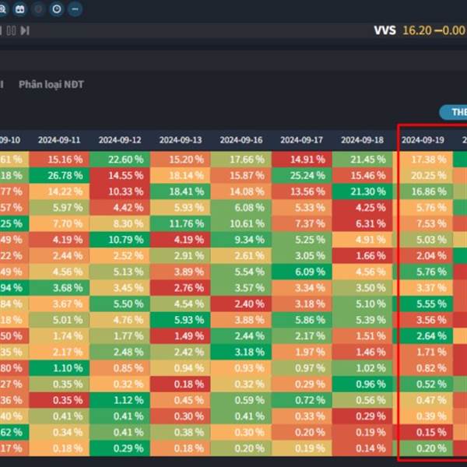The image size is (467, 467).
Task: Click the VVS ticker symbol
Action: 384,30
